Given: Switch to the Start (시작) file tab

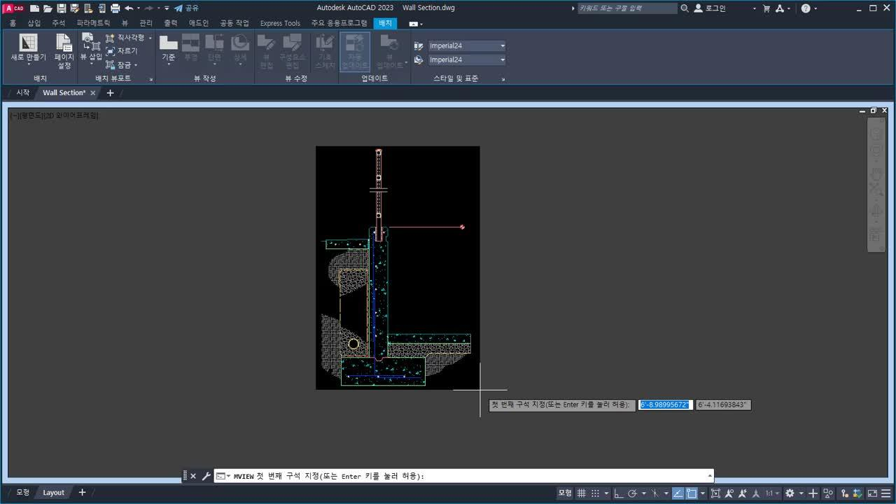Looking at the screenshot, I should 23,92.
